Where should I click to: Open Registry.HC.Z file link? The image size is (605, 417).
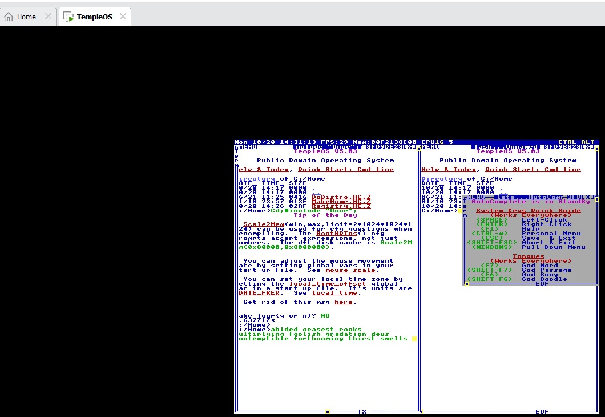(341, 206)
